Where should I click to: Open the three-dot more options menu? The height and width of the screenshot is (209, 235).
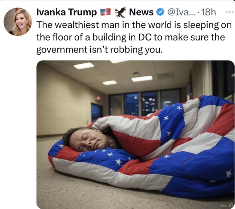click(230, 12)
